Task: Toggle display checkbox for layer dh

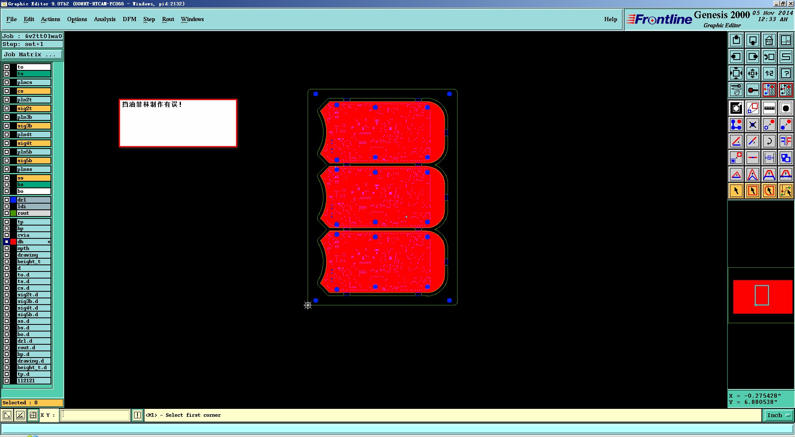Action: click(x=7, y=242)
